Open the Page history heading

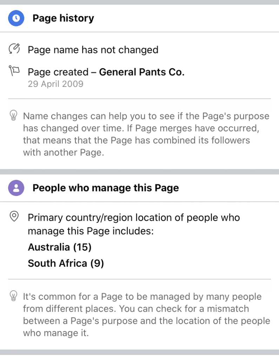[x=63, y=18]
